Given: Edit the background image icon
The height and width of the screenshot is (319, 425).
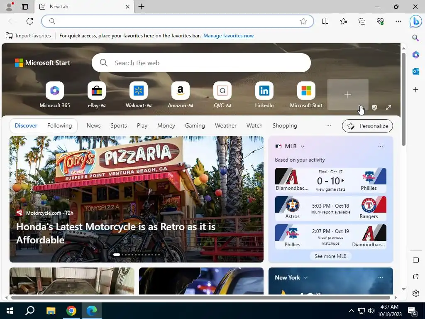Looking at the screenshot, I should pyautogui.click(x=374, y=108).
